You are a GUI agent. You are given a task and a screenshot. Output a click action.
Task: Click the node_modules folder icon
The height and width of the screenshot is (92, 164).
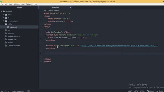tap(6, 21)
